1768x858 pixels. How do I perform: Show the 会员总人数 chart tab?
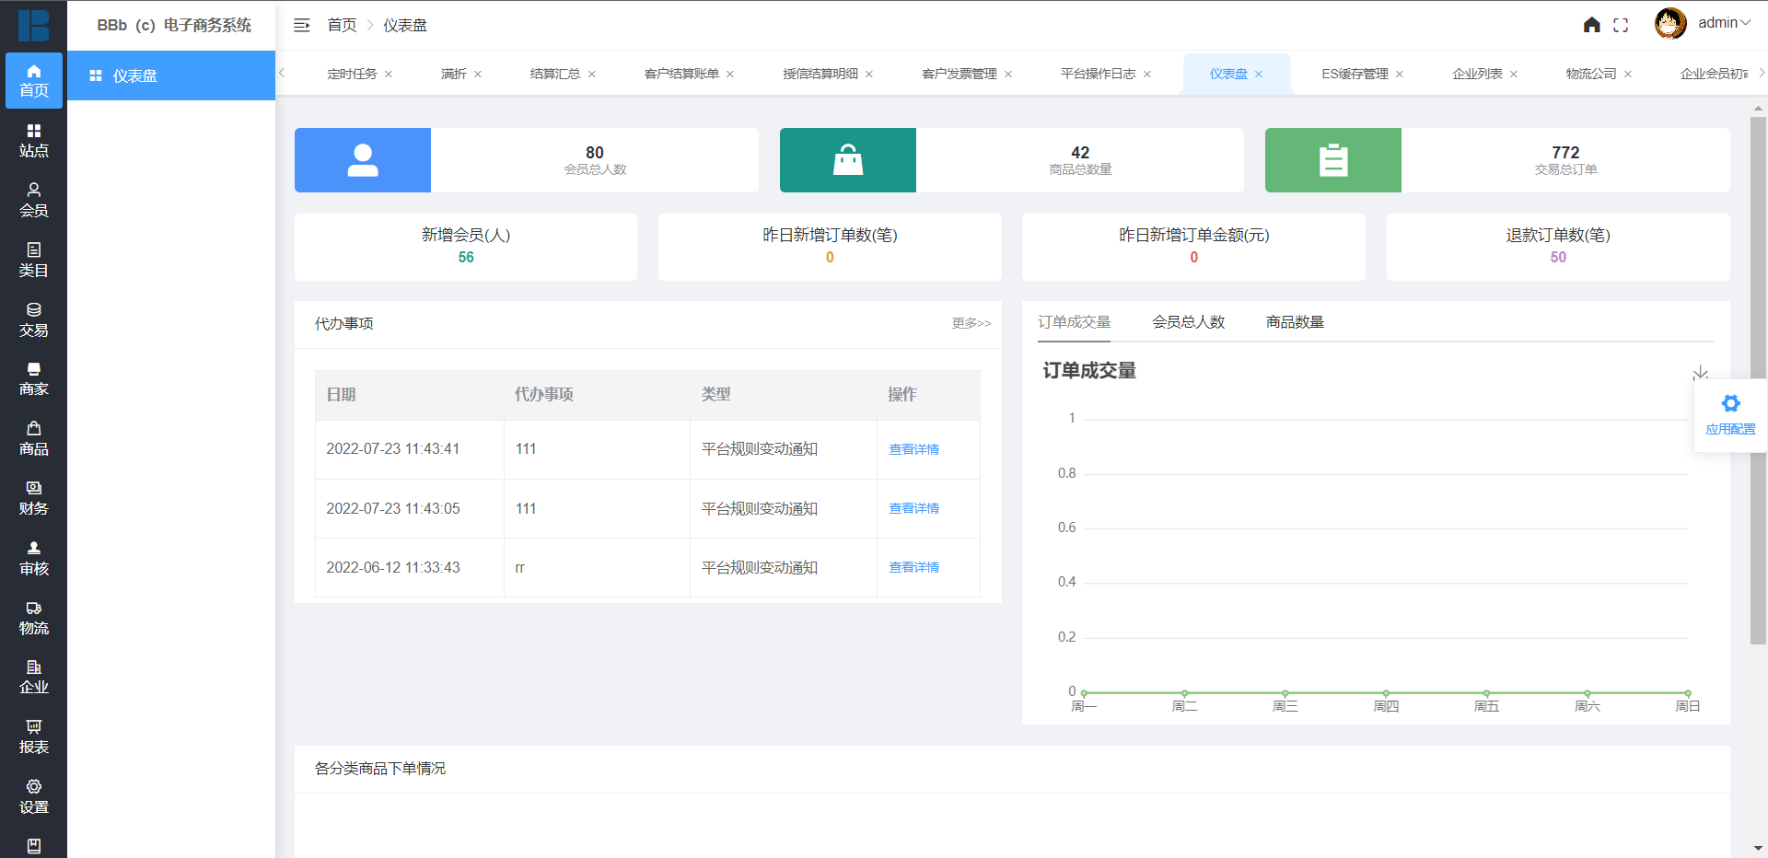point(1188,322)
